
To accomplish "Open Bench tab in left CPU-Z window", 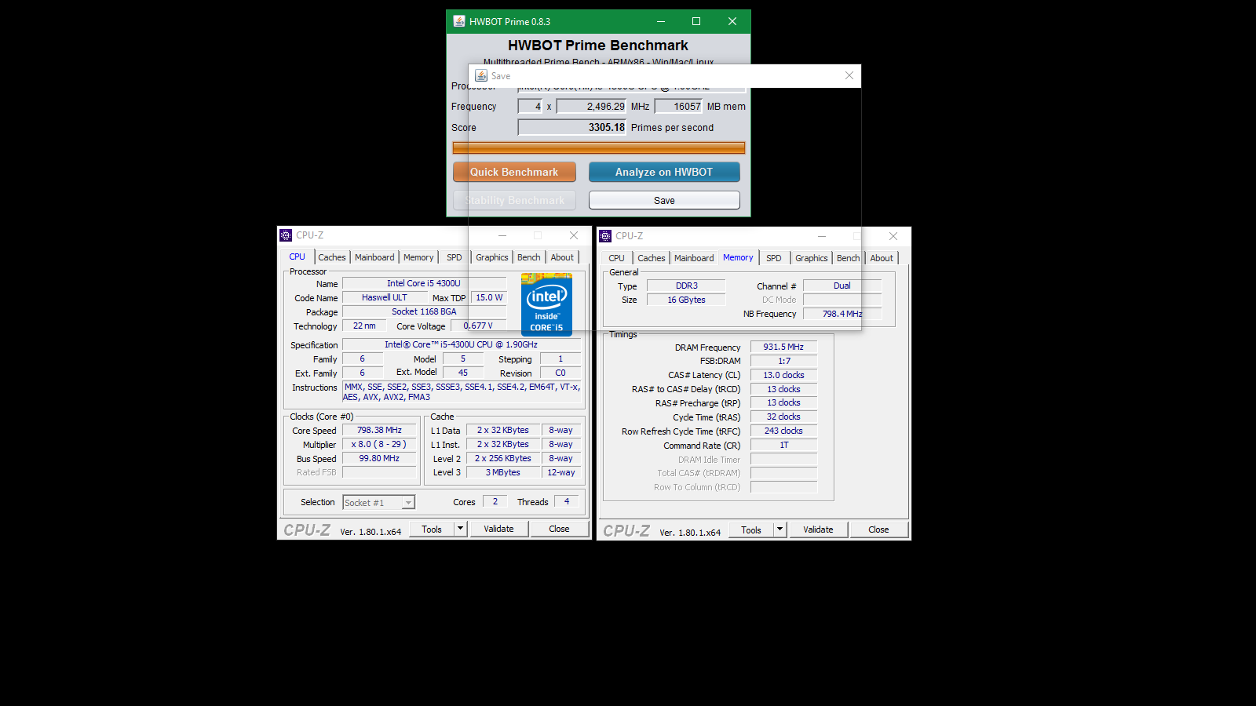I will tap(529, 257).
